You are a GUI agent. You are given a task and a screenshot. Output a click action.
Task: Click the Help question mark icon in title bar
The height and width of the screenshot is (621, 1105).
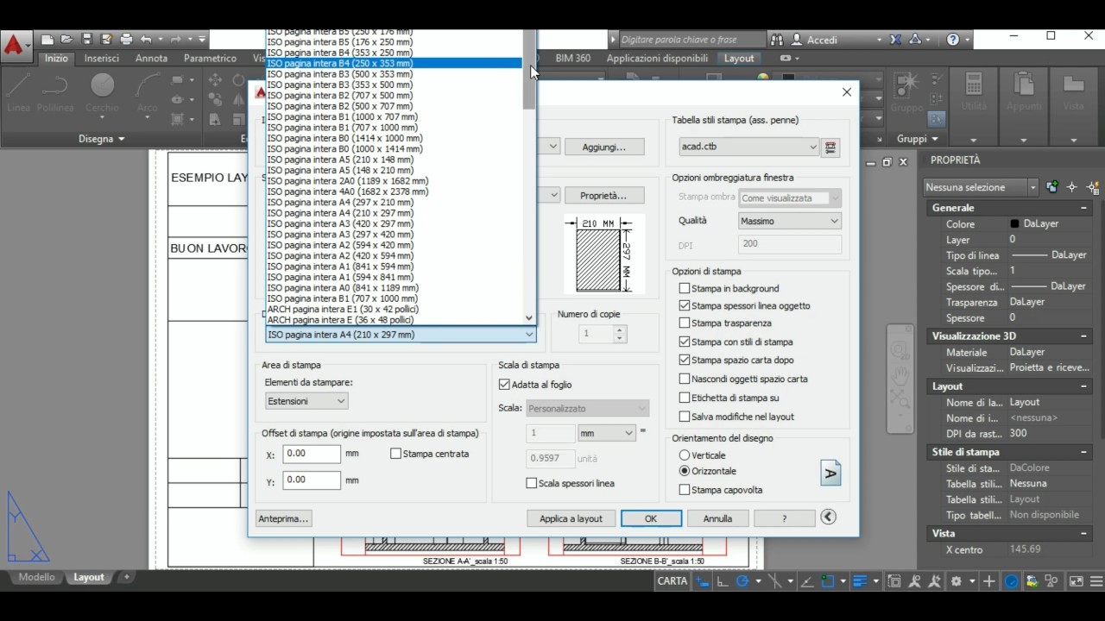(x=953, y=40)
